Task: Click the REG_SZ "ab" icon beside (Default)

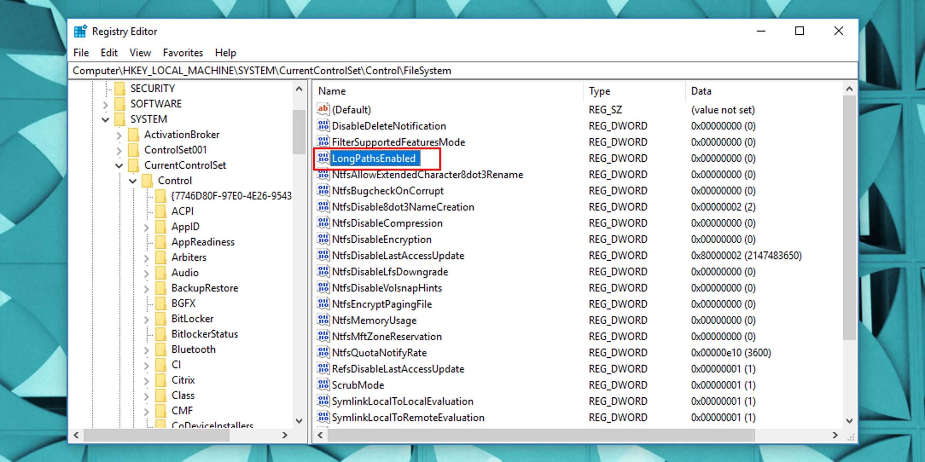Action: click(323, 109)
